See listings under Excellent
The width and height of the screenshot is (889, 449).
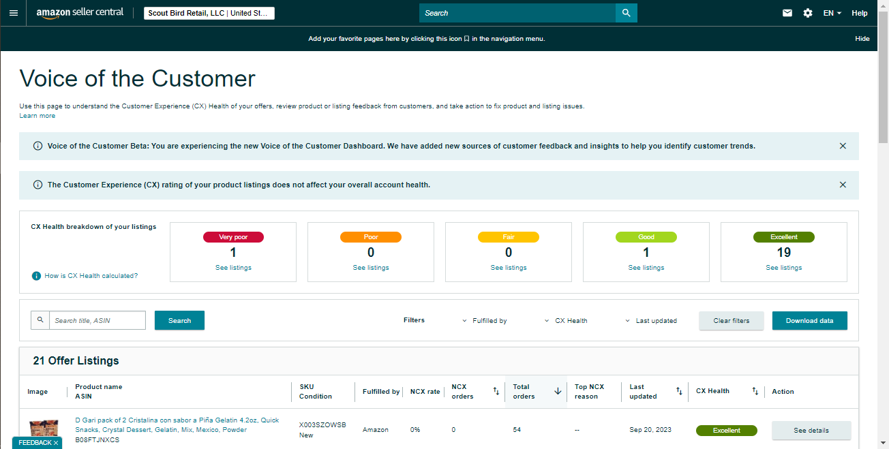(784, 268)
